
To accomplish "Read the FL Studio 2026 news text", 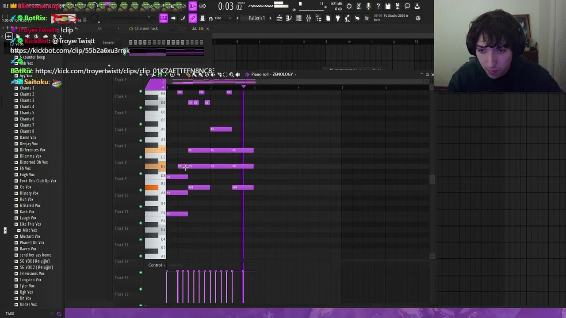I will [x=391, y=18].
